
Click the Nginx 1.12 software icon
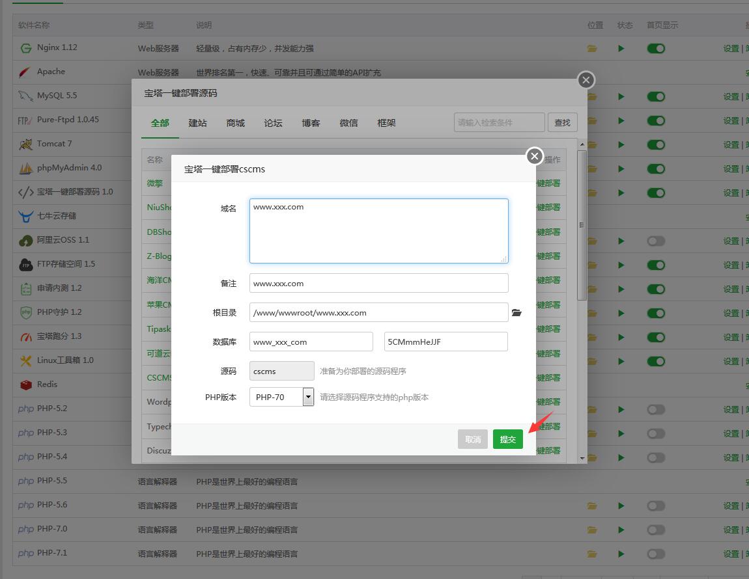(26, 48)
